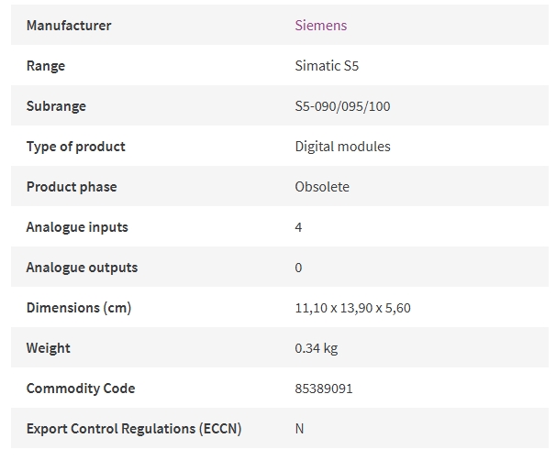Click the Digital modules value

(x=342, y=147)
